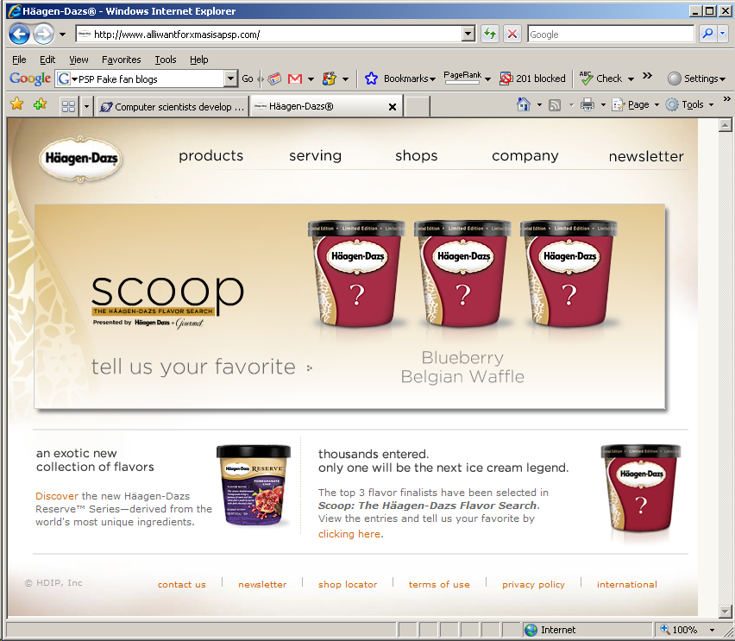
Task: Open the Page menu dropdown
Action: pyautogui.click(x=632, y=104)
